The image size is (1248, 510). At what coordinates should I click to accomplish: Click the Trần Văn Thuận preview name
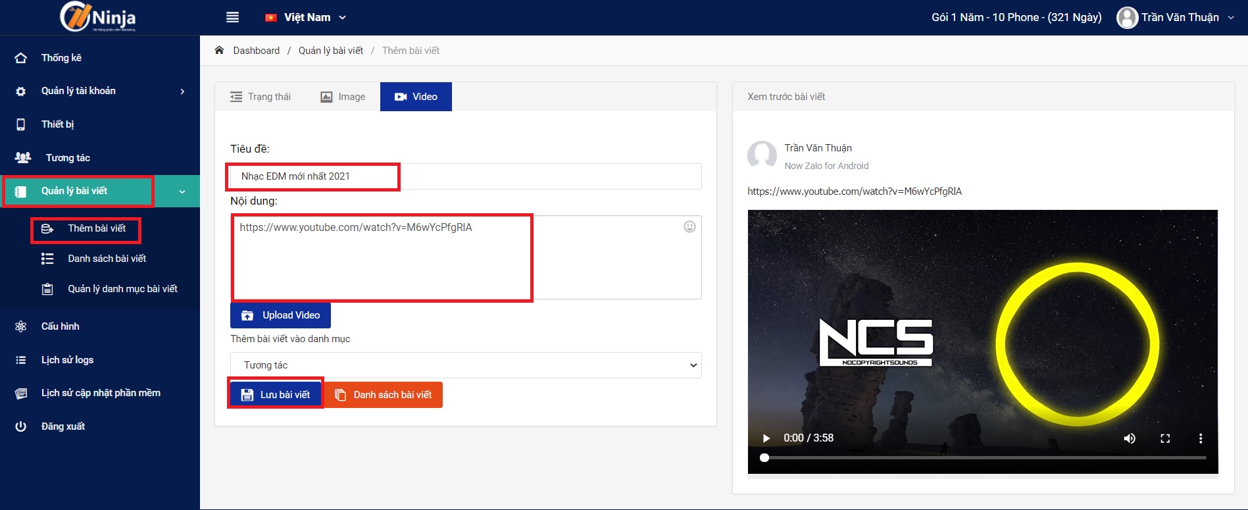pos(818,148)
